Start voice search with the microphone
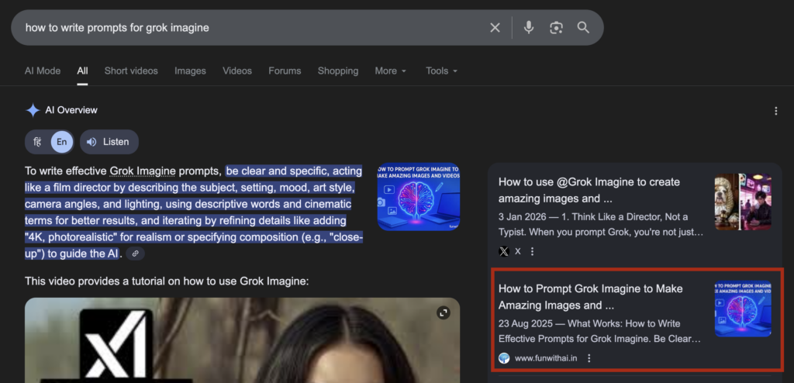 (529, 27)
